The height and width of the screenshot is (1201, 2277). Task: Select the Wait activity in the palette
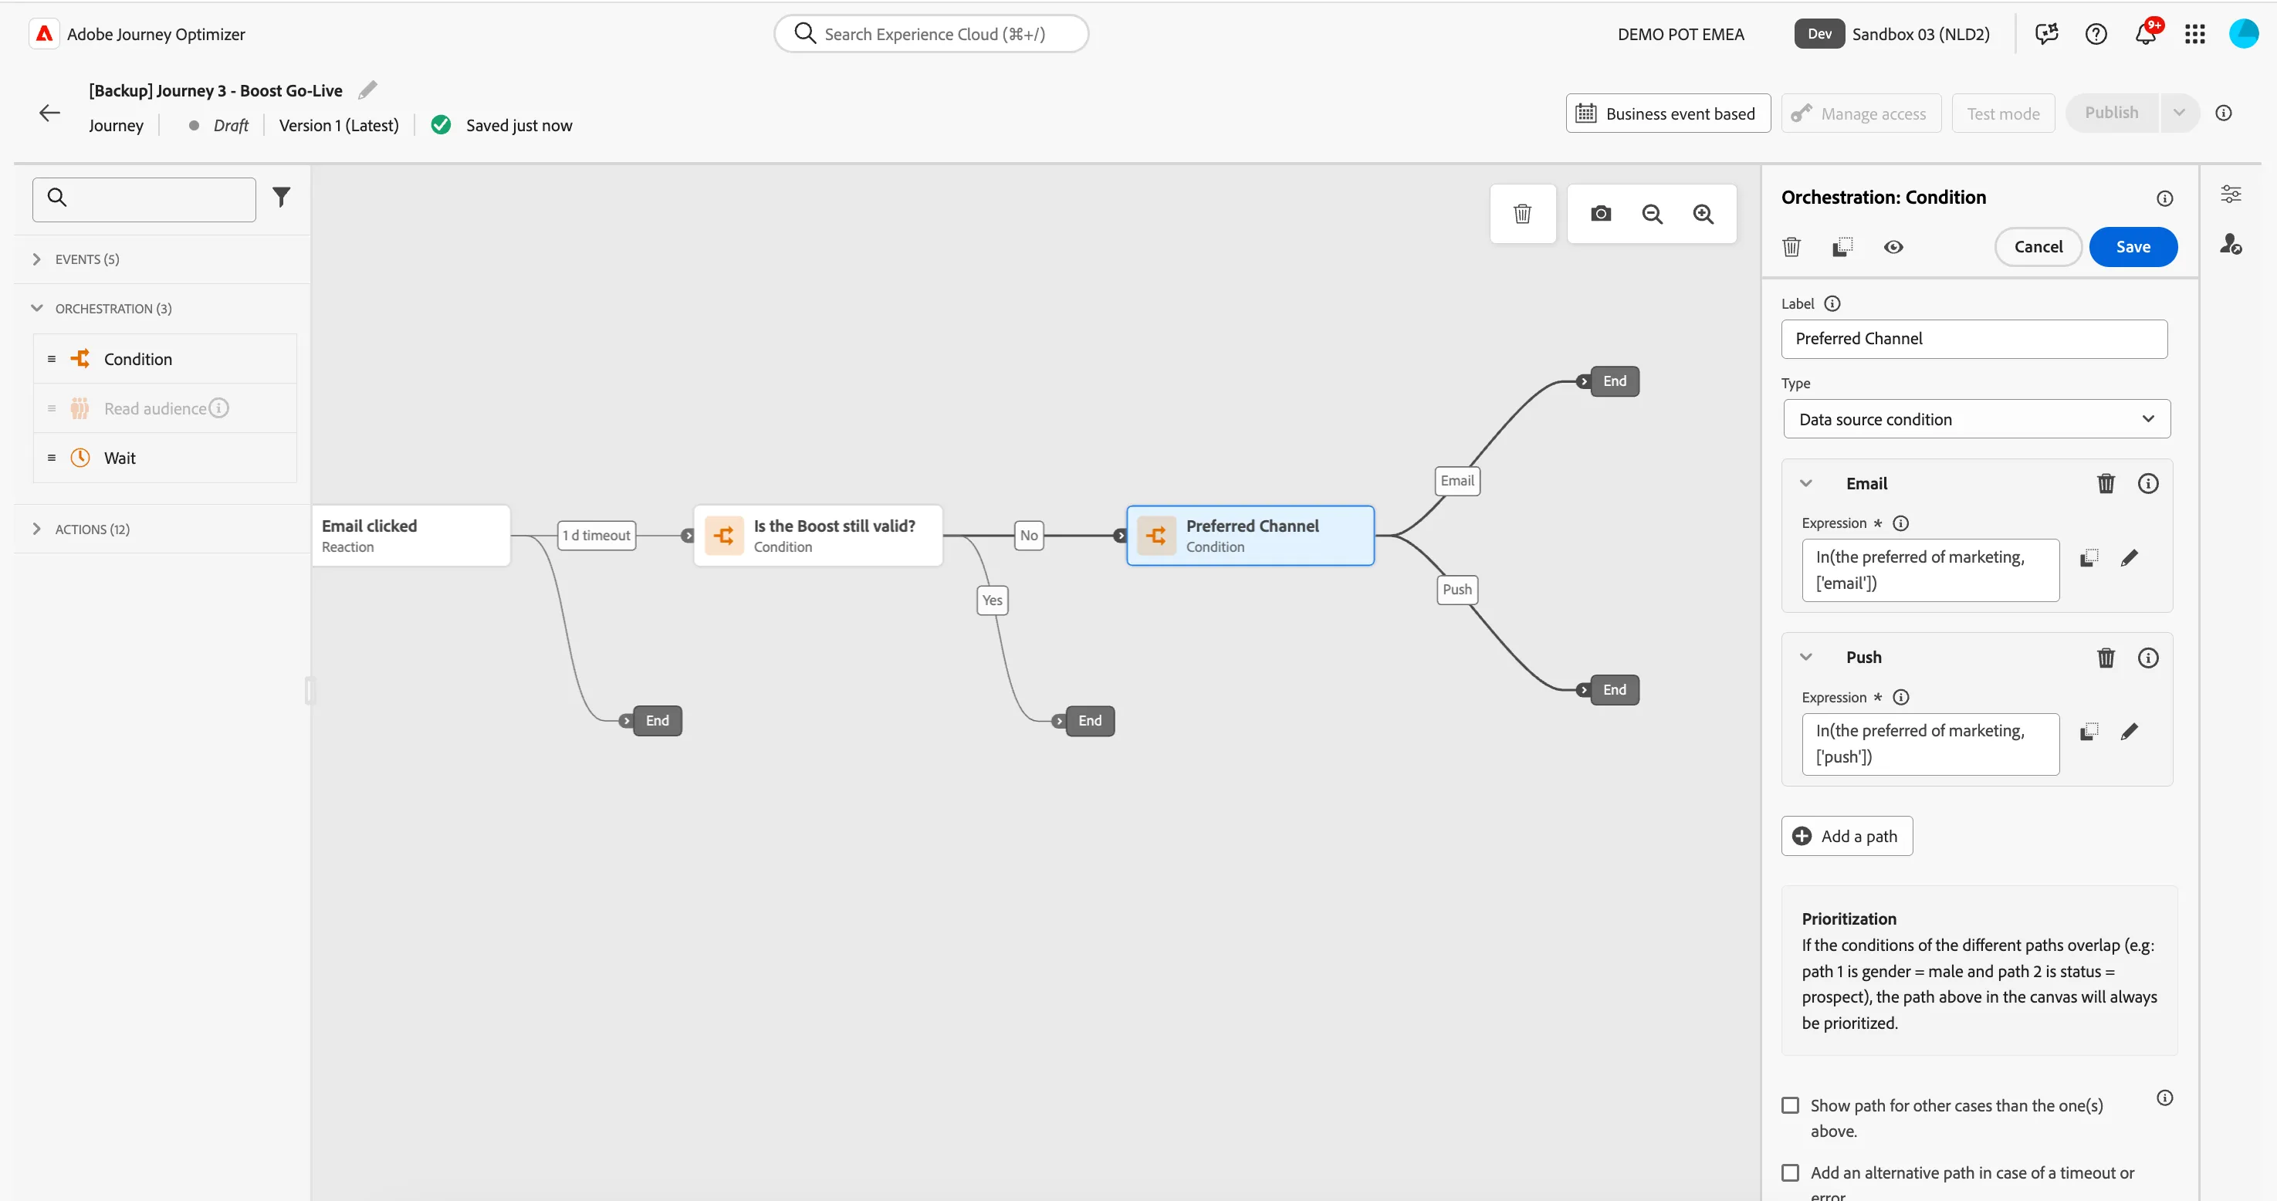pyautogui.click(x=165, y=458)
